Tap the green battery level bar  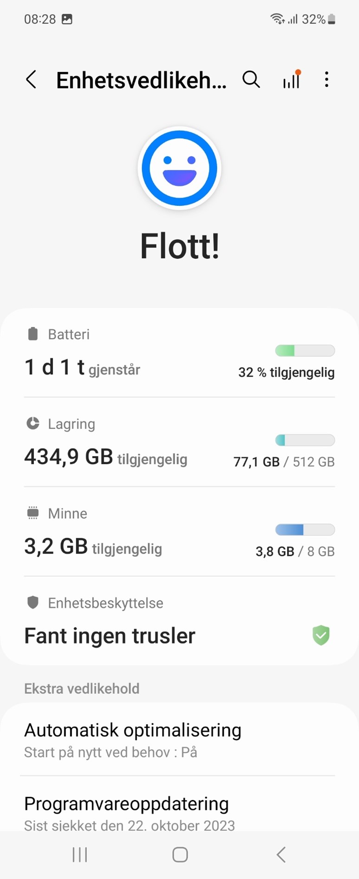tap(305, 350)
